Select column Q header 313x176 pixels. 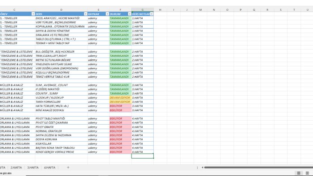tap(254, 9)
